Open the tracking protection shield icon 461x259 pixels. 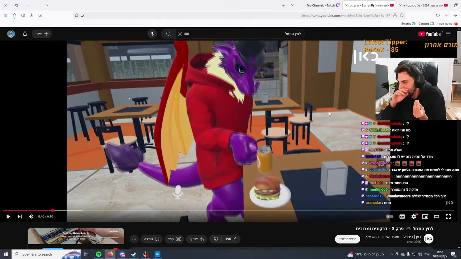402,15
